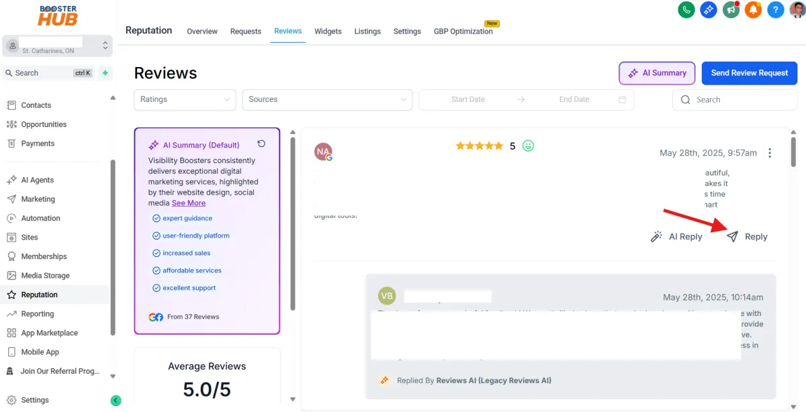
Task: Click the blue AI sparkles icon in the header
Action: pos(708,10)
